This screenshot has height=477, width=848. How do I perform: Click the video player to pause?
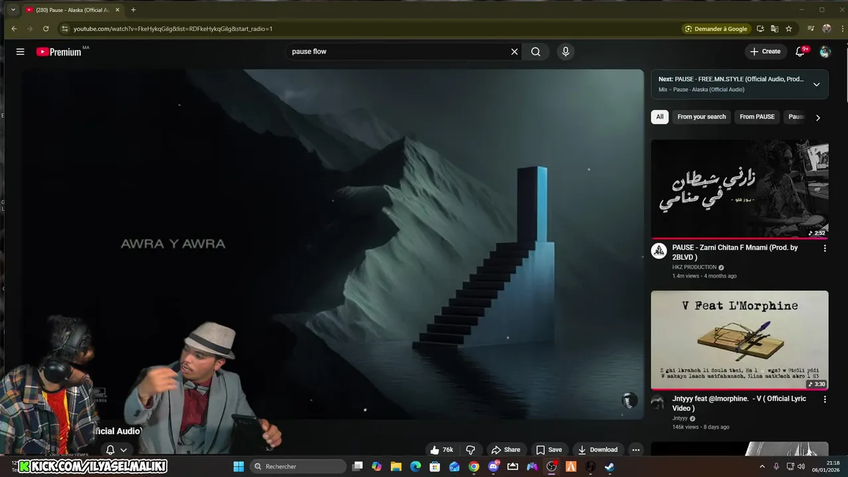click(x=331, y=244)
